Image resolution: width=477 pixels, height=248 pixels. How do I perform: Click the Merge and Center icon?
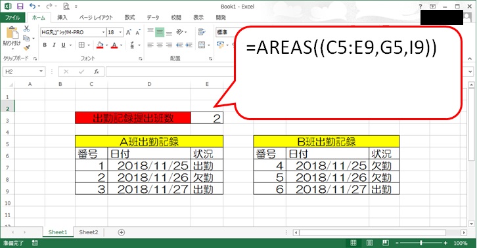(202, 45)
